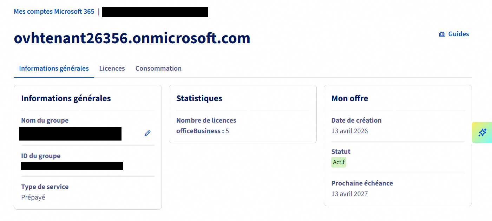Viewport: 492px width, 221px height.
Task: Select the Informations générales tab
Action: (x=54, y=69)
